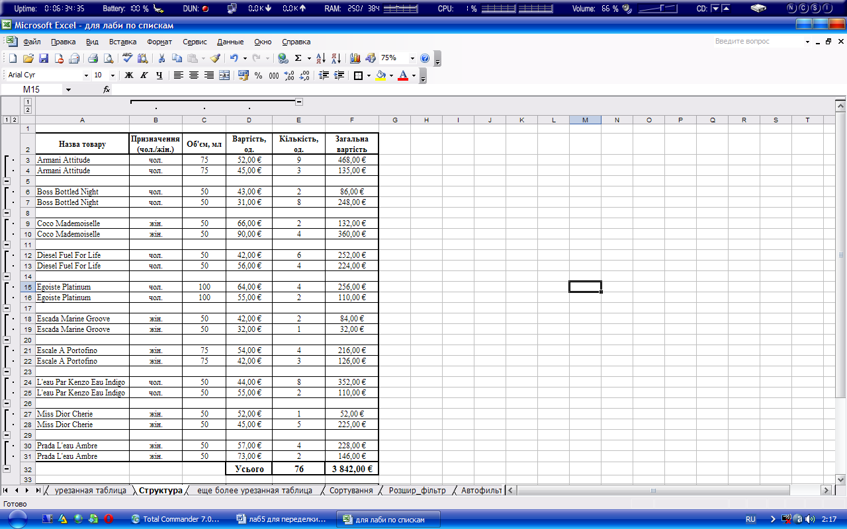Click the RU language indicator in the tray

(x=750, y=520)
